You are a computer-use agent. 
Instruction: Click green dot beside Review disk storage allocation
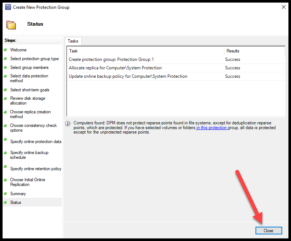(5, 98)
